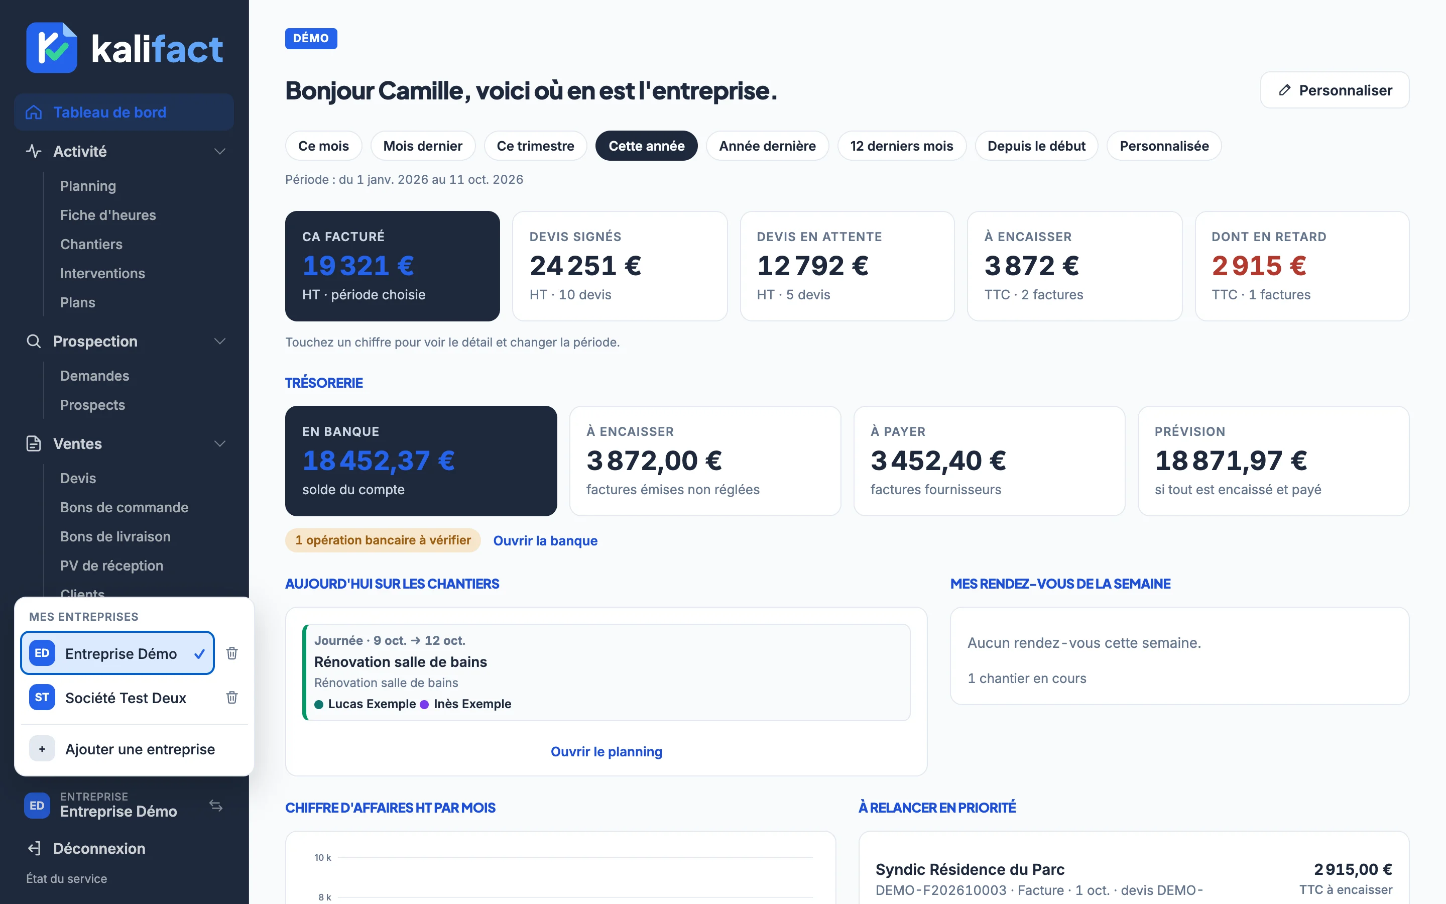1446x904 pixels.
Task: Click the ST avatar for Société Test Deux
Action: point(42,697)
